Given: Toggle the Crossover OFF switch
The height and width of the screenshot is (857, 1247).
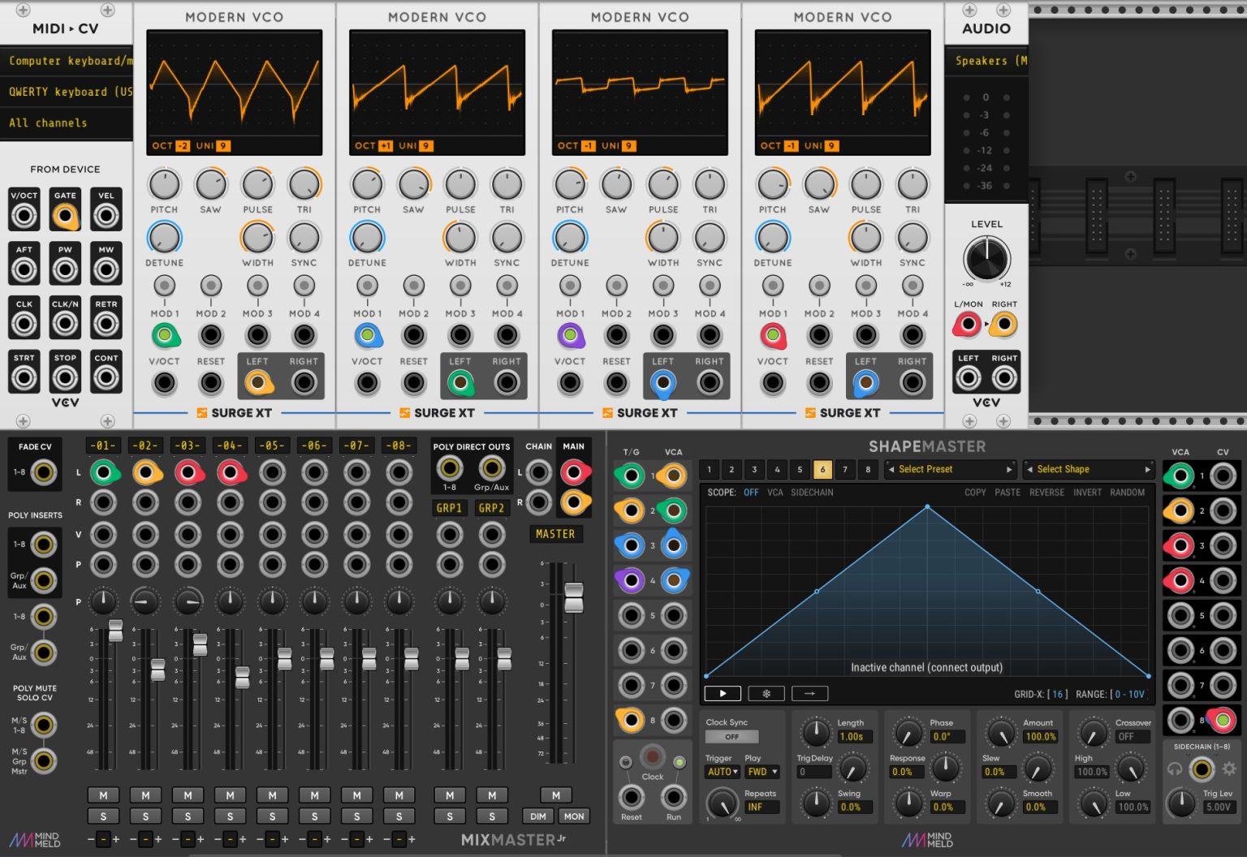Looking at the screenshot, I should pos(1133,737).
